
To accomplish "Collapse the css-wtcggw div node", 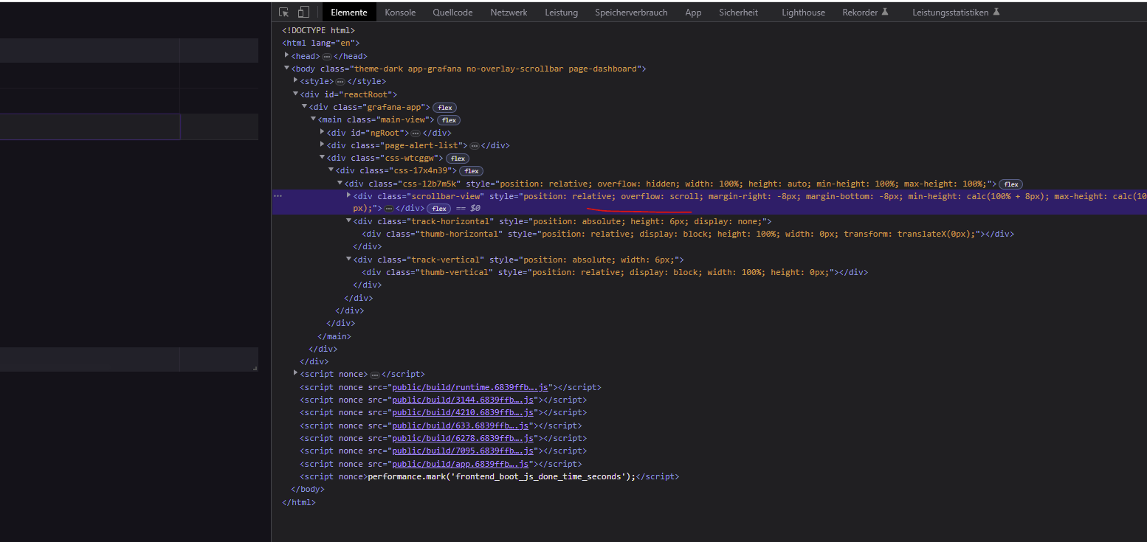I will (x=322, y=157).
